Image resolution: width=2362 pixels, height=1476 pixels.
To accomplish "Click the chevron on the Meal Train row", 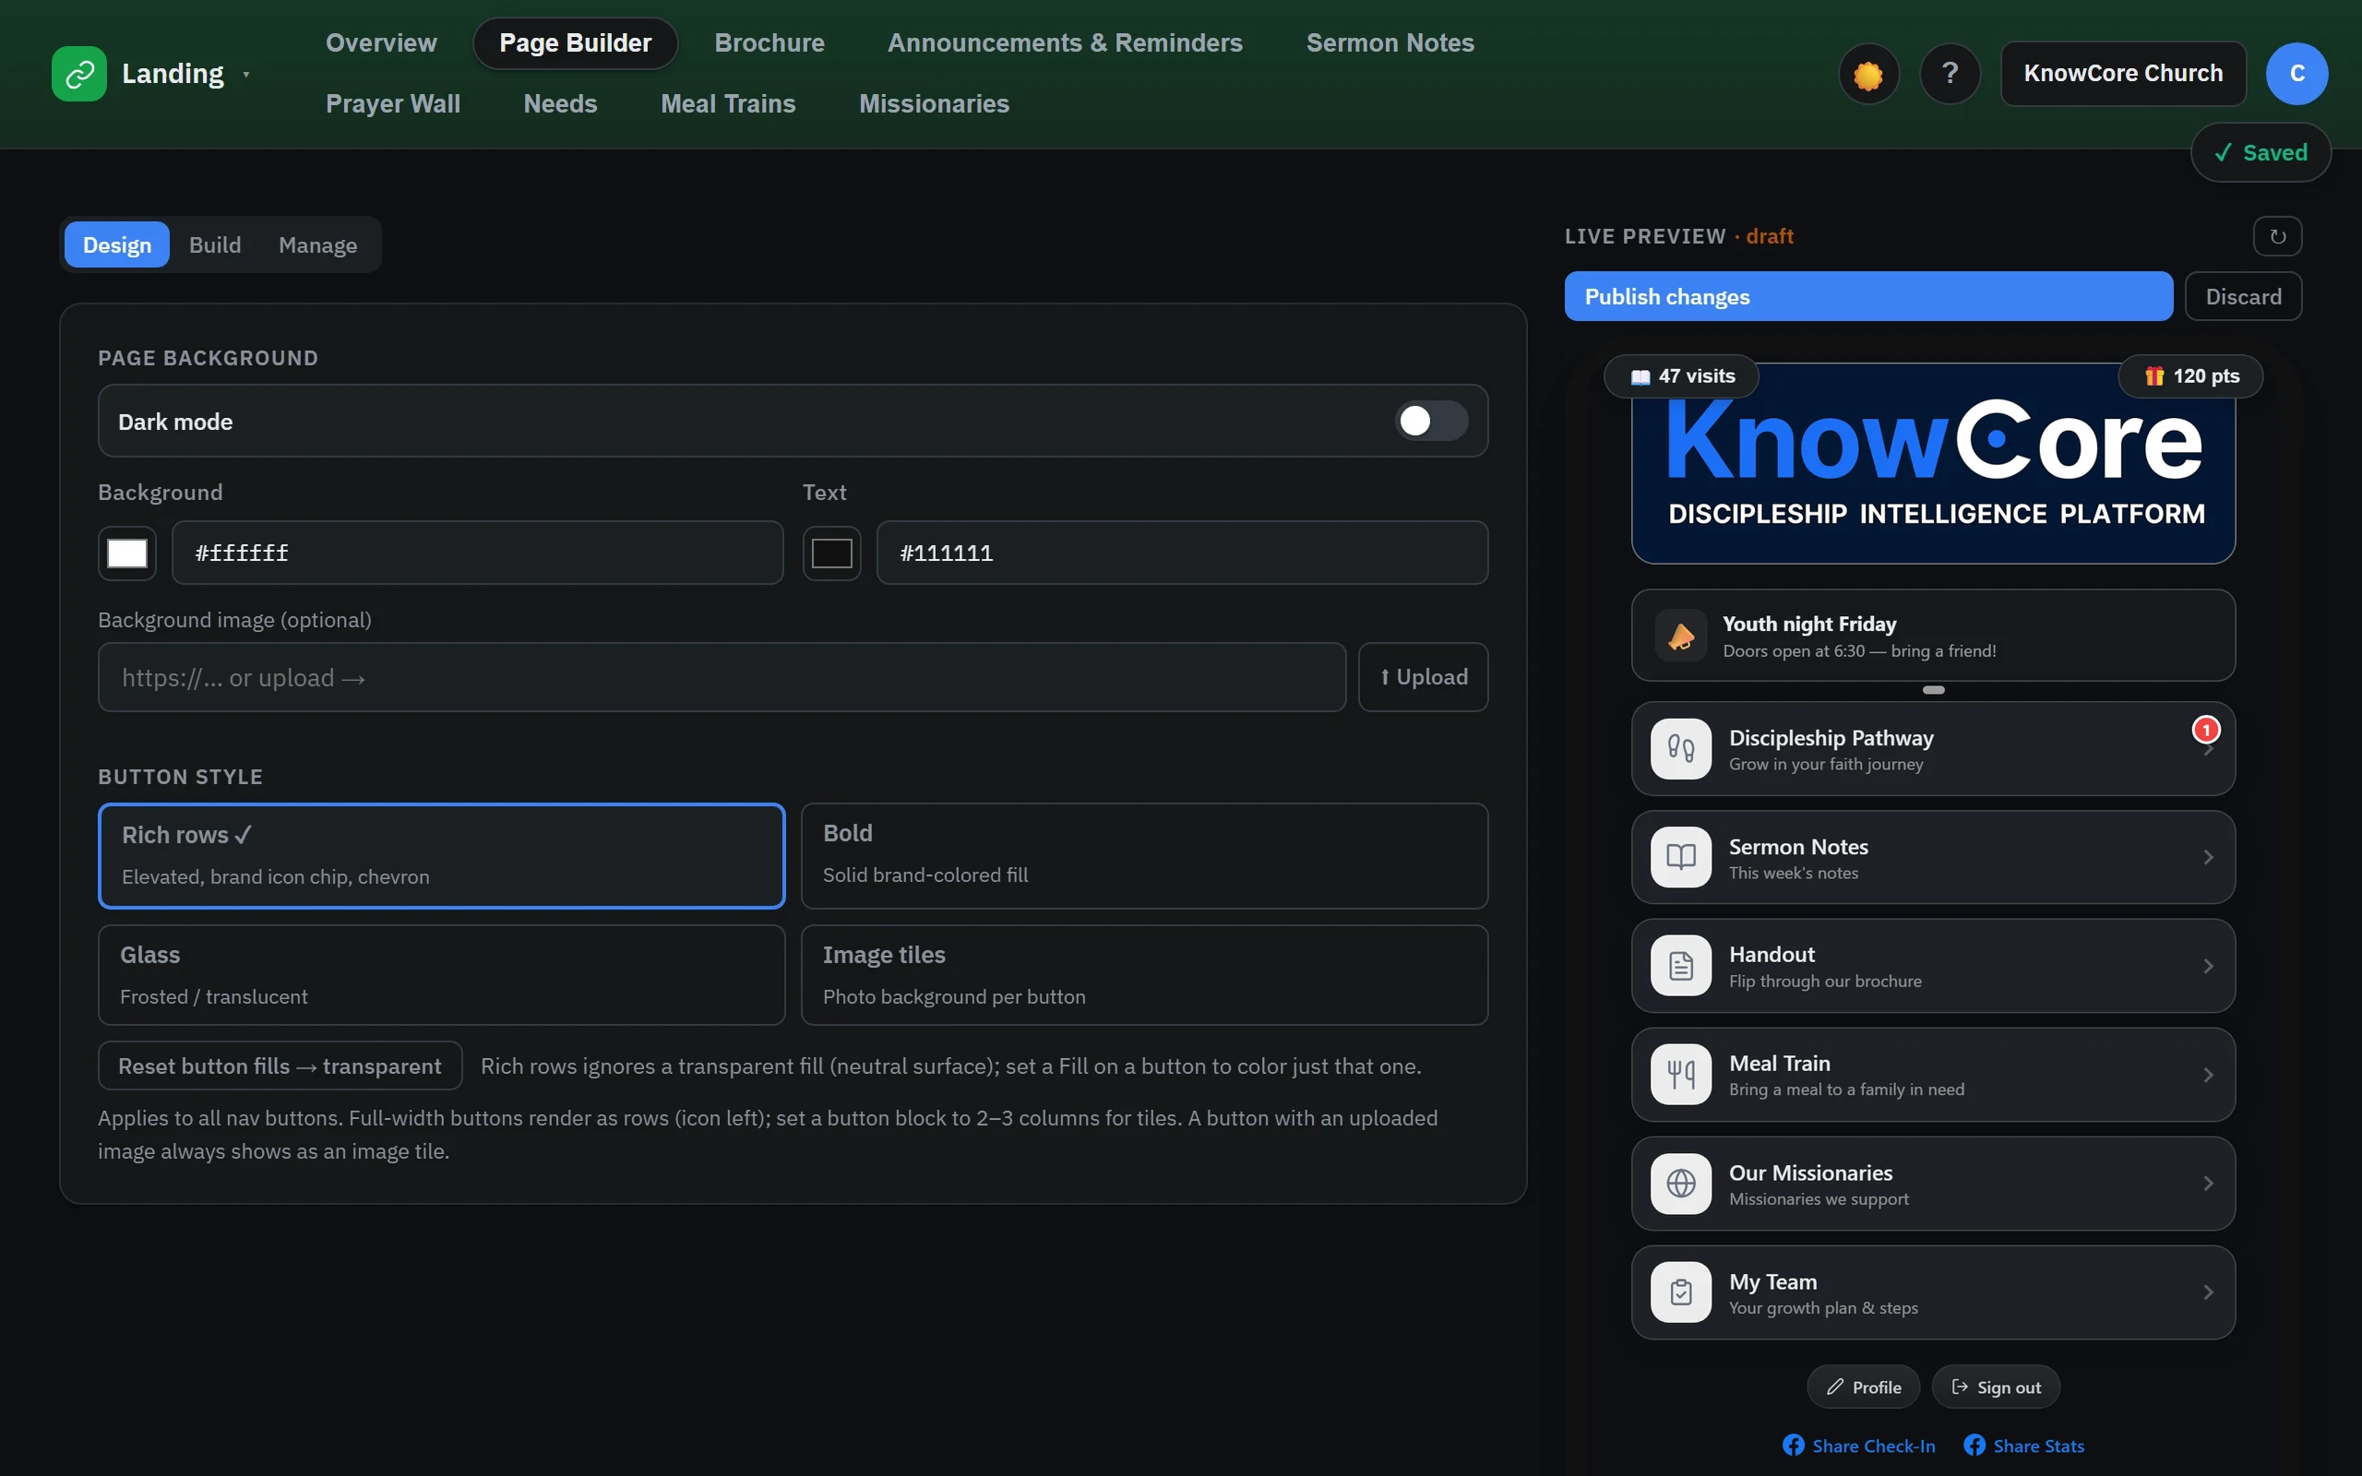I will (2208, 1075).
